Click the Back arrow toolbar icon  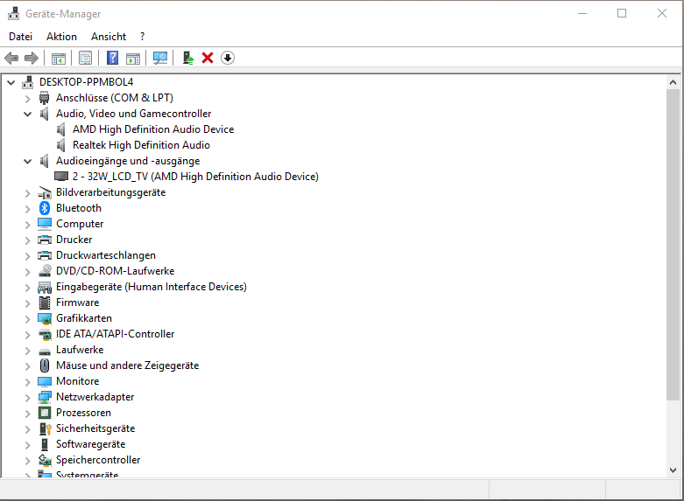click(11, 58)
